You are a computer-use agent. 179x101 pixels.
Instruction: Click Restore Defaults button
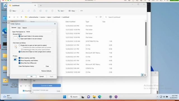[x=46, y=71]
